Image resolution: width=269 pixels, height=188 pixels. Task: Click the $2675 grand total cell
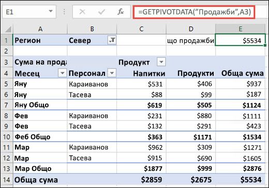191,180
